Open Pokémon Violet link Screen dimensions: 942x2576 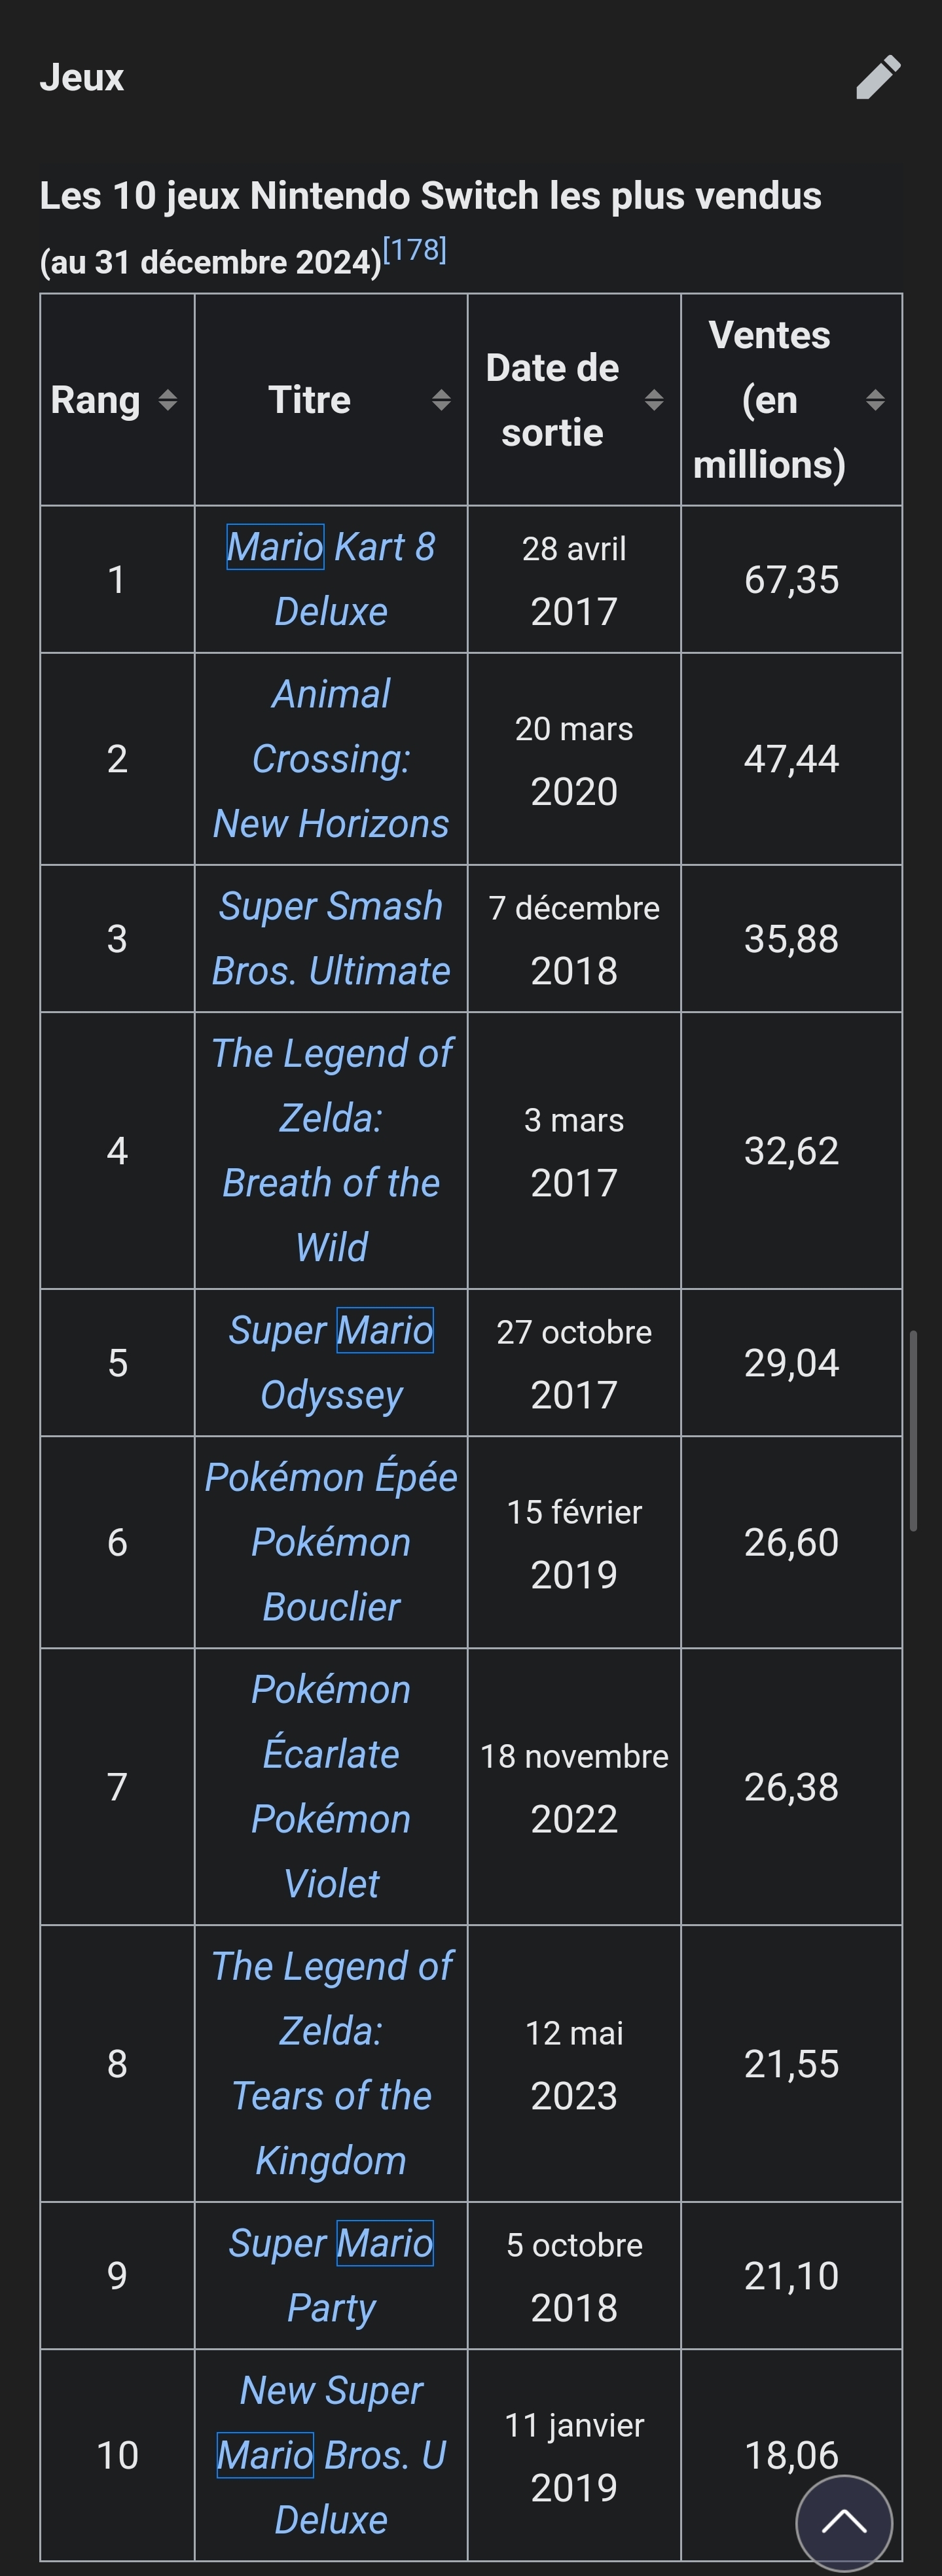[331, 1851]
